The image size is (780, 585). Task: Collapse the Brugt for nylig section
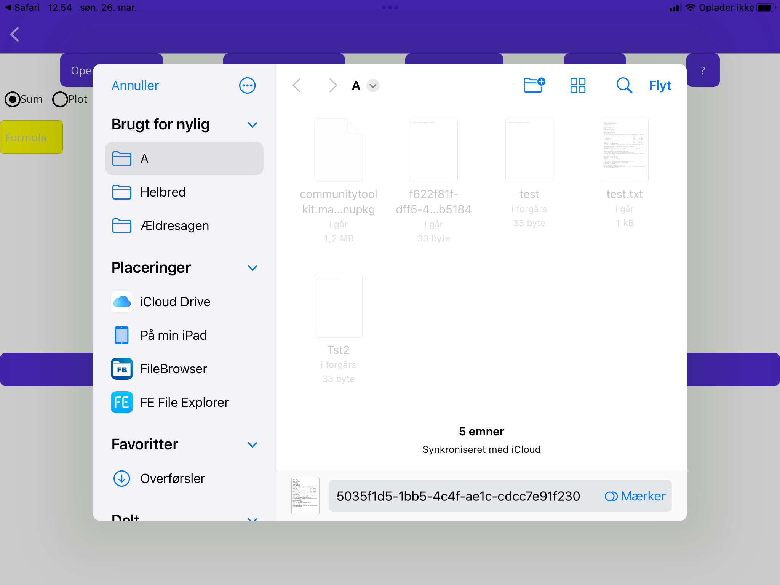[252, 125]
